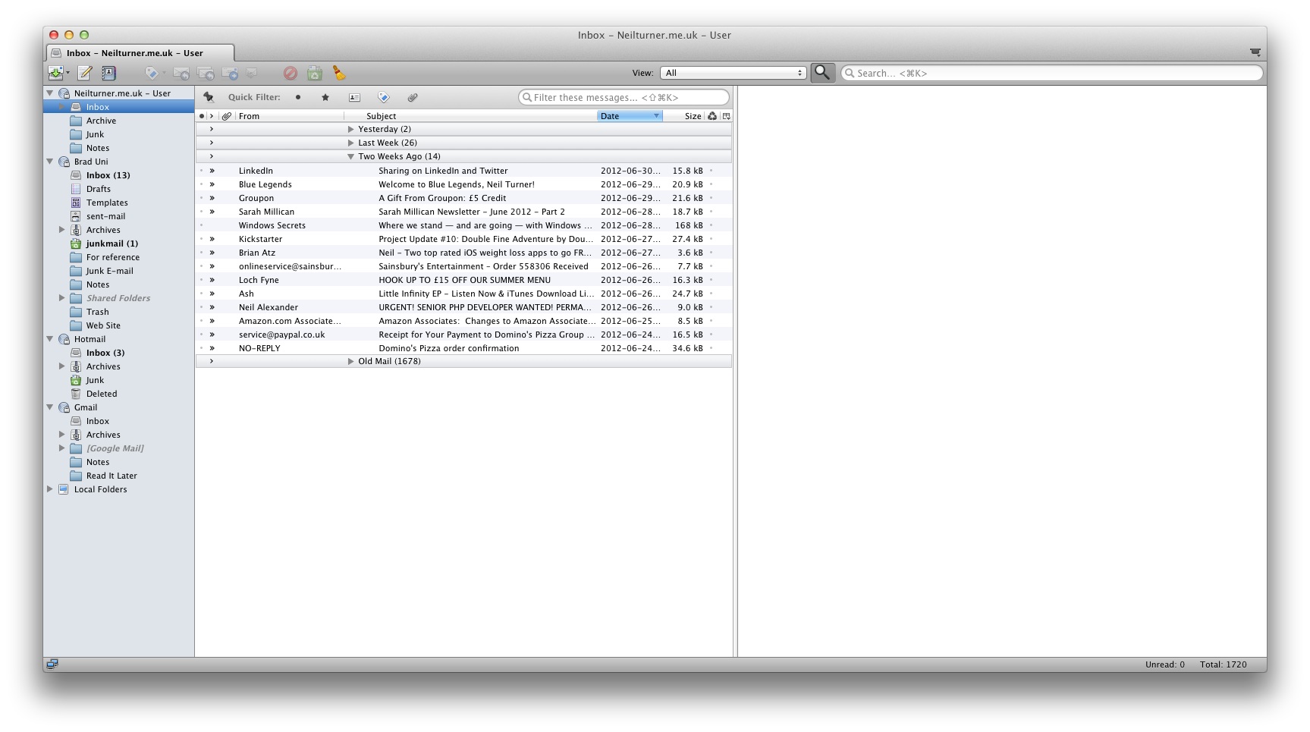The image size is (1310, 732).
Task: Move the selected message to Trash
Action: (314, 72)
